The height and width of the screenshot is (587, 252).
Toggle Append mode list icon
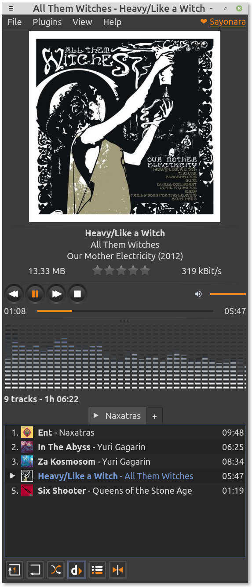tap(97, 570)
